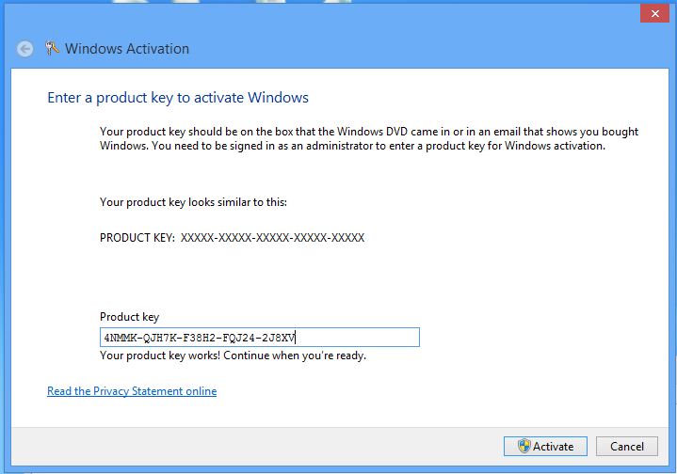Click inside the Product key input field
Image resolution: width=677 pixels, height=474 pixels.
click(260, 337)
